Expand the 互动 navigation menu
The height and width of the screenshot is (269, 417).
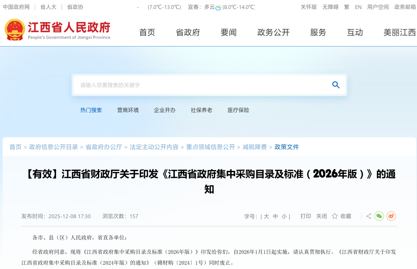point(355,33)
